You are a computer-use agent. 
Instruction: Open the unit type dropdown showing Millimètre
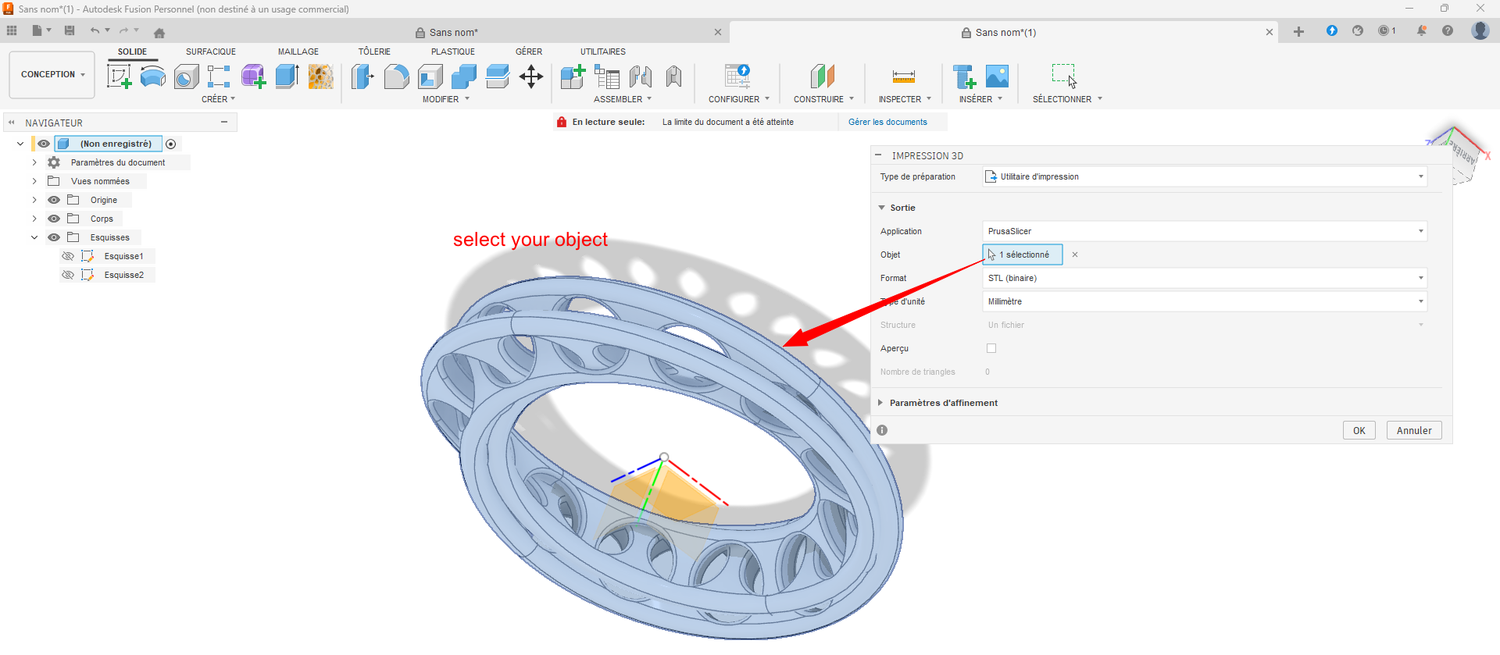pyautogui.click(x=1205, y=301)
